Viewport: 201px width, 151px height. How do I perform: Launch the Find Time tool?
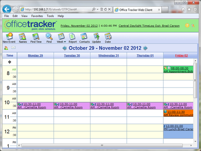point(36,38)
